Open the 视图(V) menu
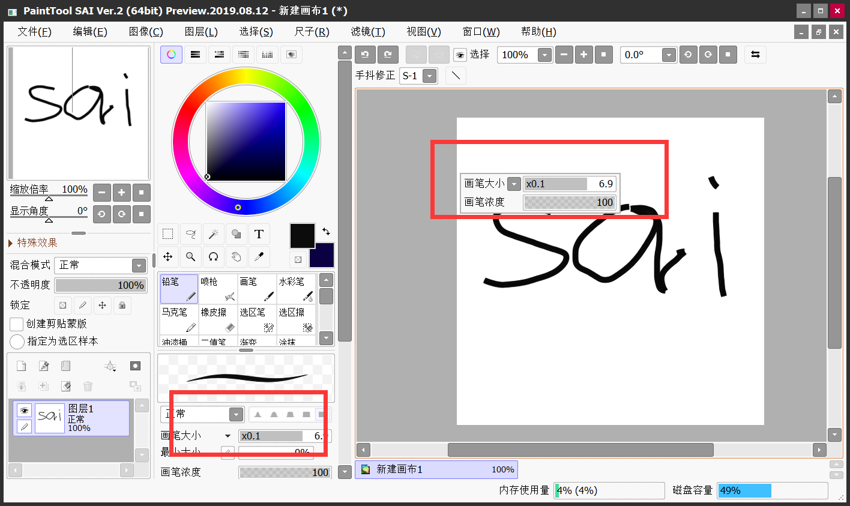This screenshot has width=850, height=506. point(424,32)
